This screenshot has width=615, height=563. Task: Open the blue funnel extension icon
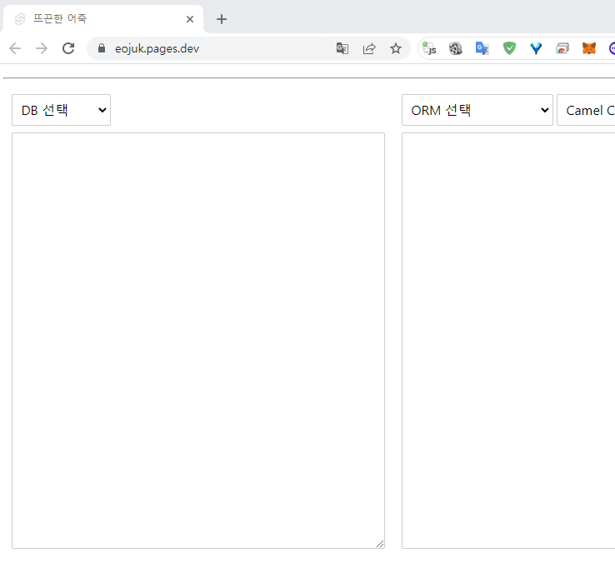(x=536, y=48)
